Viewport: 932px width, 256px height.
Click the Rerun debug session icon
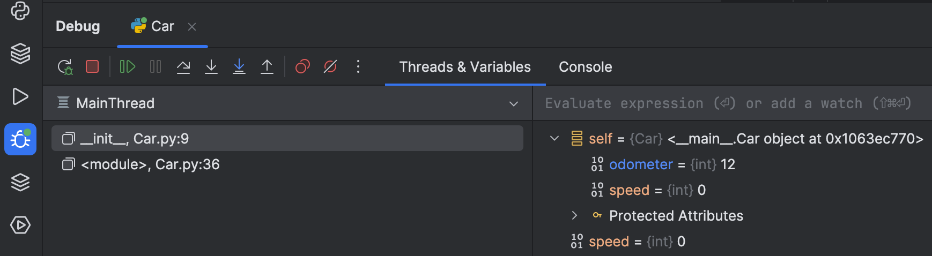(65, 67)
